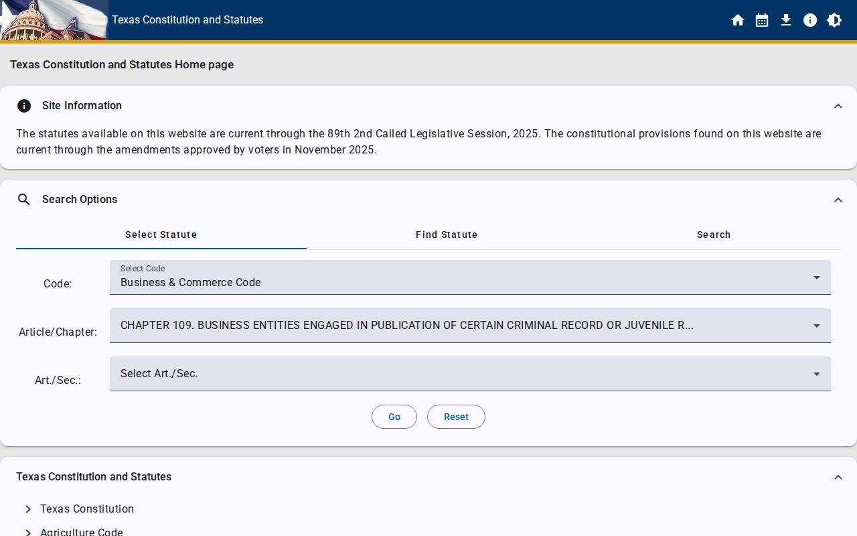Open the download icon in header
Viewport: 857px width, 536px height.
click(x=786, y=20)
